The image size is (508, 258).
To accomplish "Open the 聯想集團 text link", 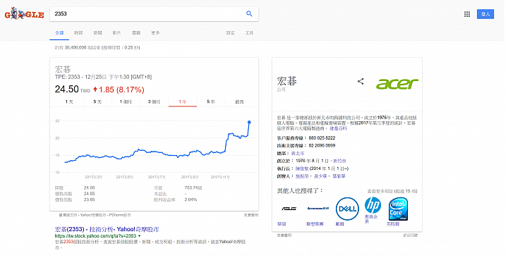I will point(315,223).
